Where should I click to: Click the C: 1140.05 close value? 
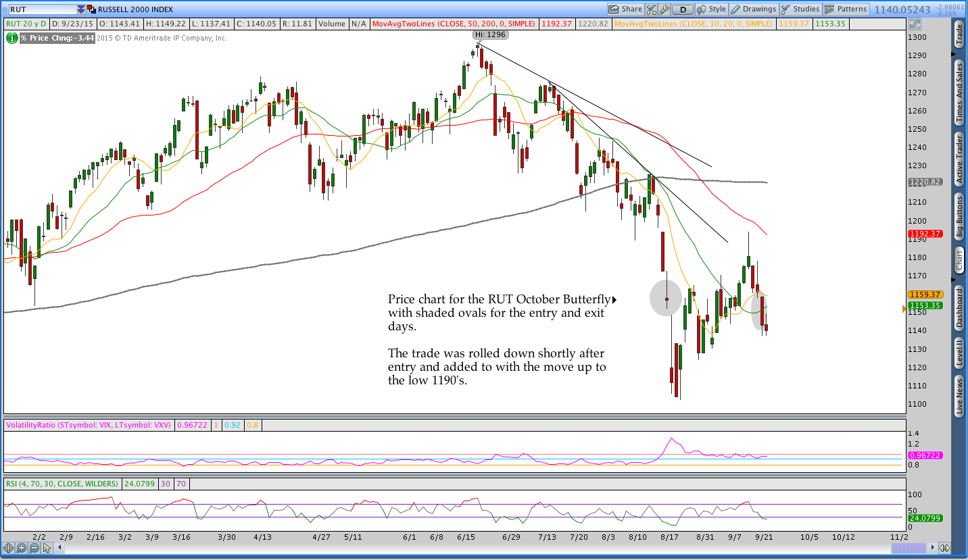tap(257, 24)
